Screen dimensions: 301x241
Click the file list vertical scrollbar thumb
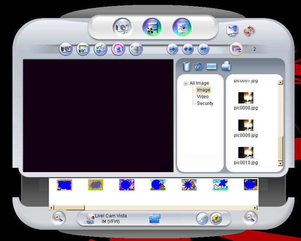[280, 149]
